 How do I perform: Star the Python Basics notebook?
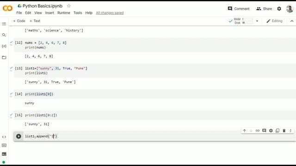pos(69,6)
